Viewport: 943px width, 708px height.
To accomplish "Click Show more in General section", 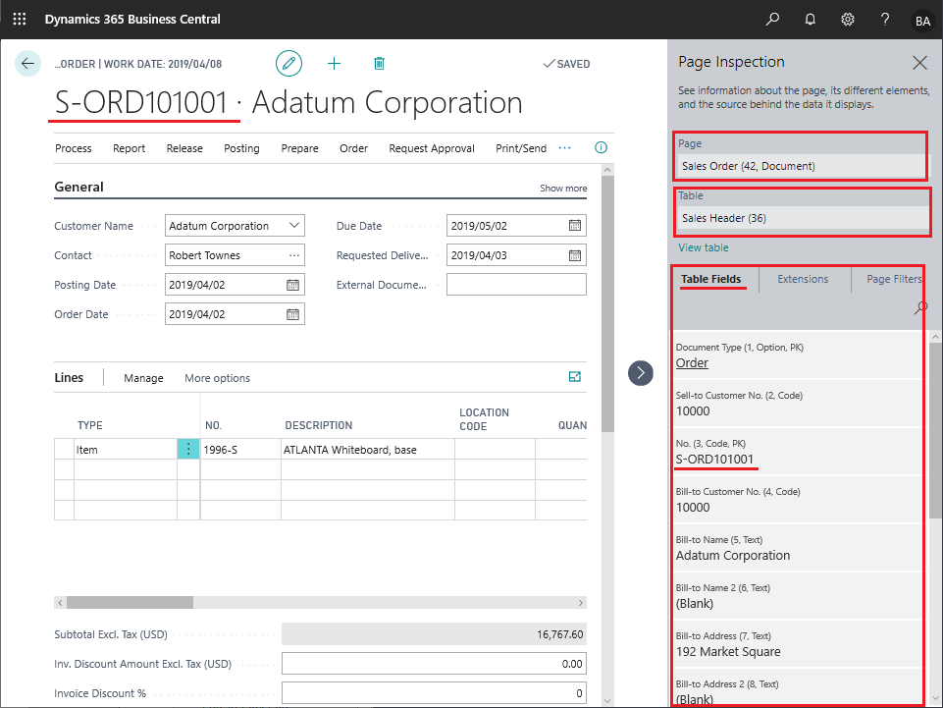I will [x=563, y=188].
